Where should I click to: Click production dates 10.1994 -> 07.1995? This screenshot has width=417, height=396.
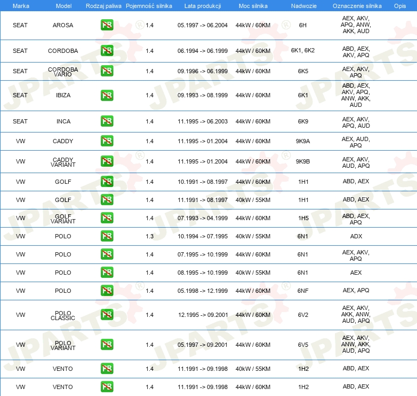[x=203, y=236]
